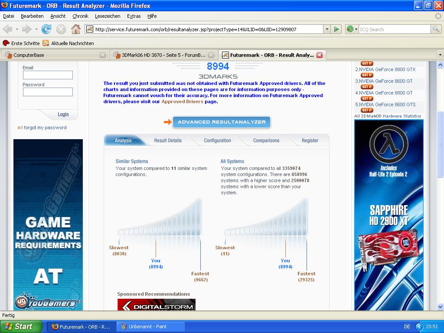Open the Datei menu

9,16
